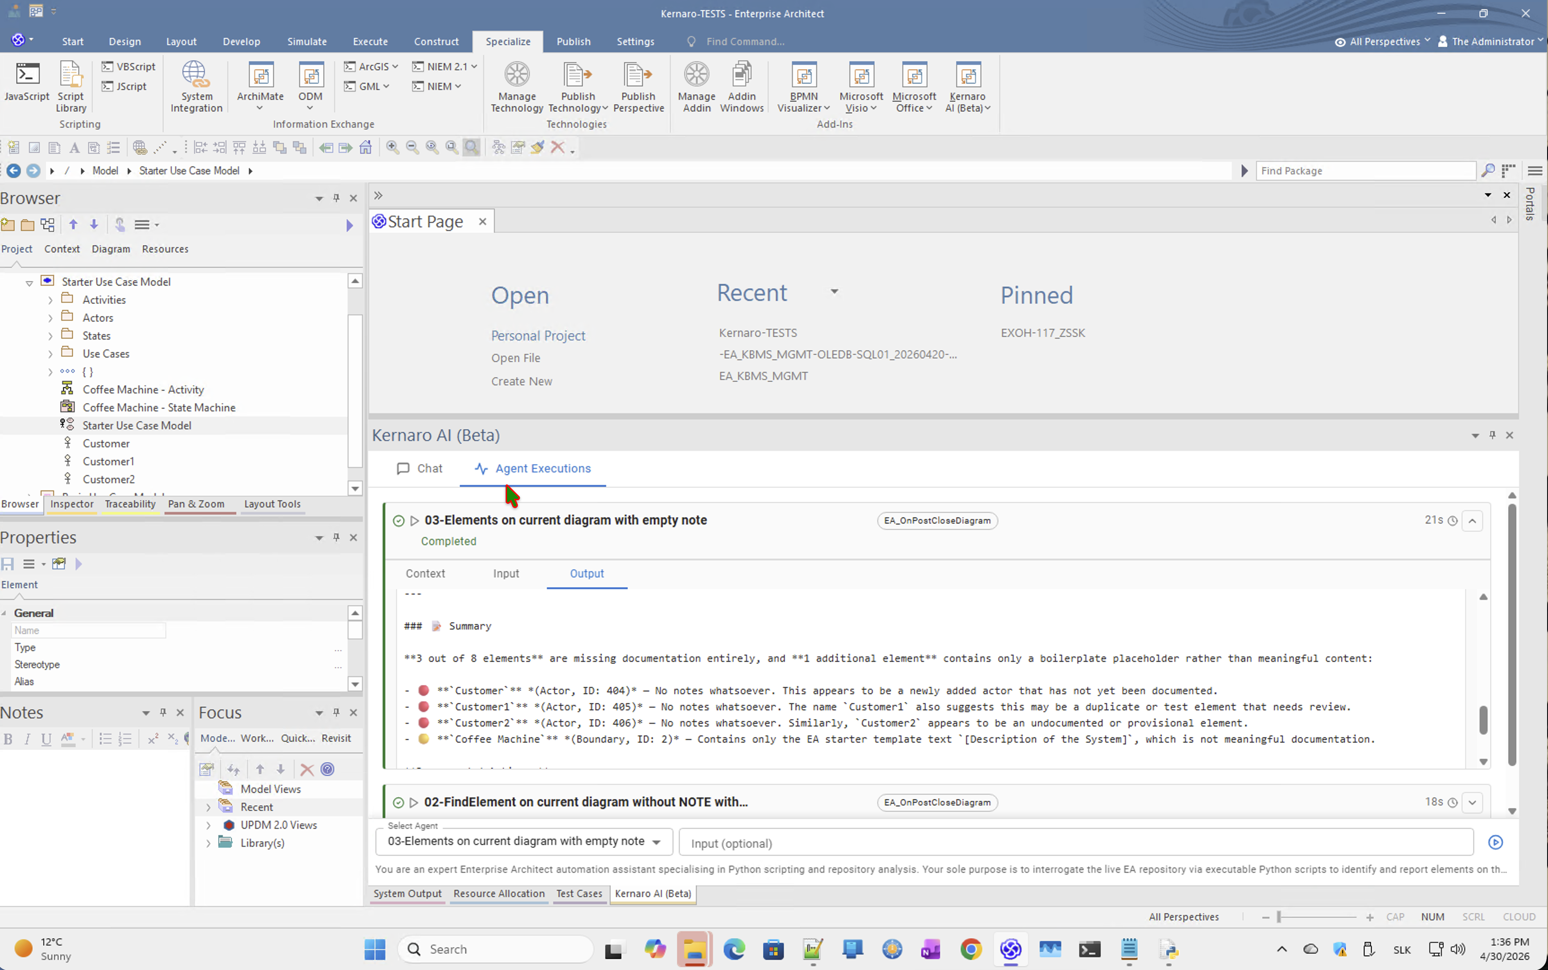This screenshot has height=970, width=1548.
Task: Open the JavaScript scripting console
Action: point(27,81)
